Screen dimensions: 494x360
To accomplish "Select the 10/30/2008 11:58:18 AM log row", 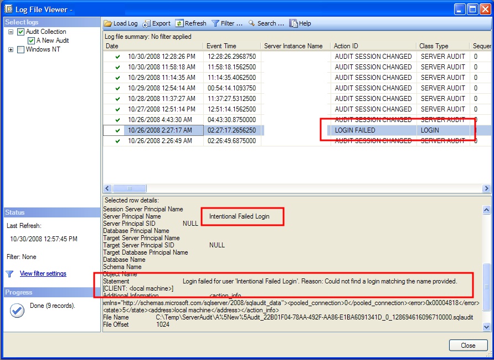I will 297,67.
